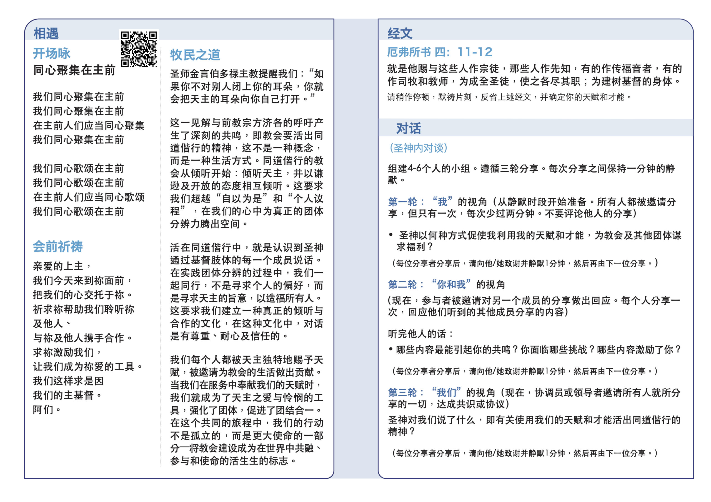Click the 第二轮 label
Image resolution: width=711 pixels, height=502 pixels.
pos(402,284)
